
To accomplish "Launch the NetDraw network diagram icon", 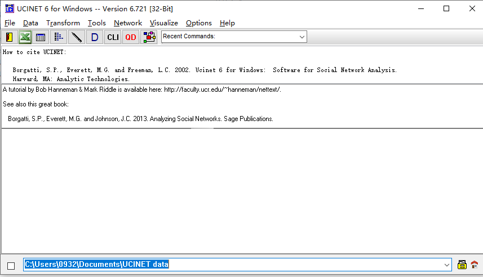I will (x=149, y=37).
